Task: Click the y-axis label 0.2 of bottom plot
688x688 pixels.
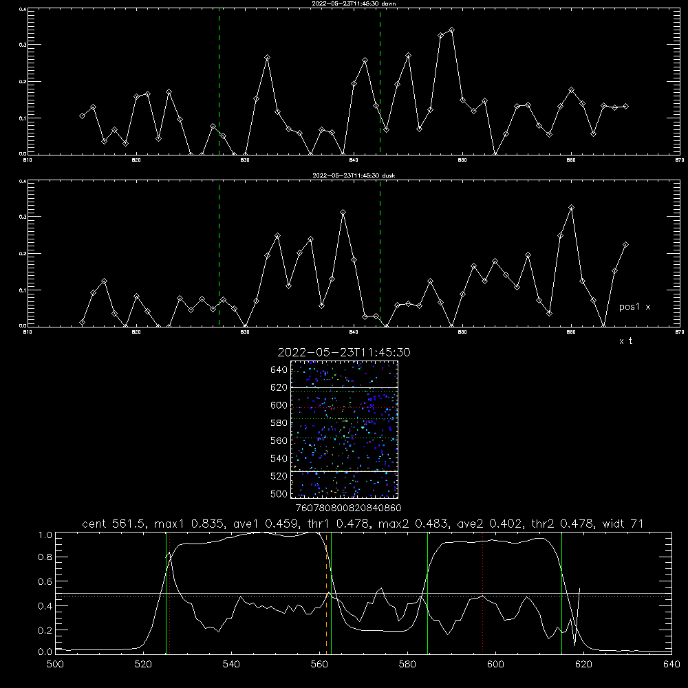Action: point(45,630)
